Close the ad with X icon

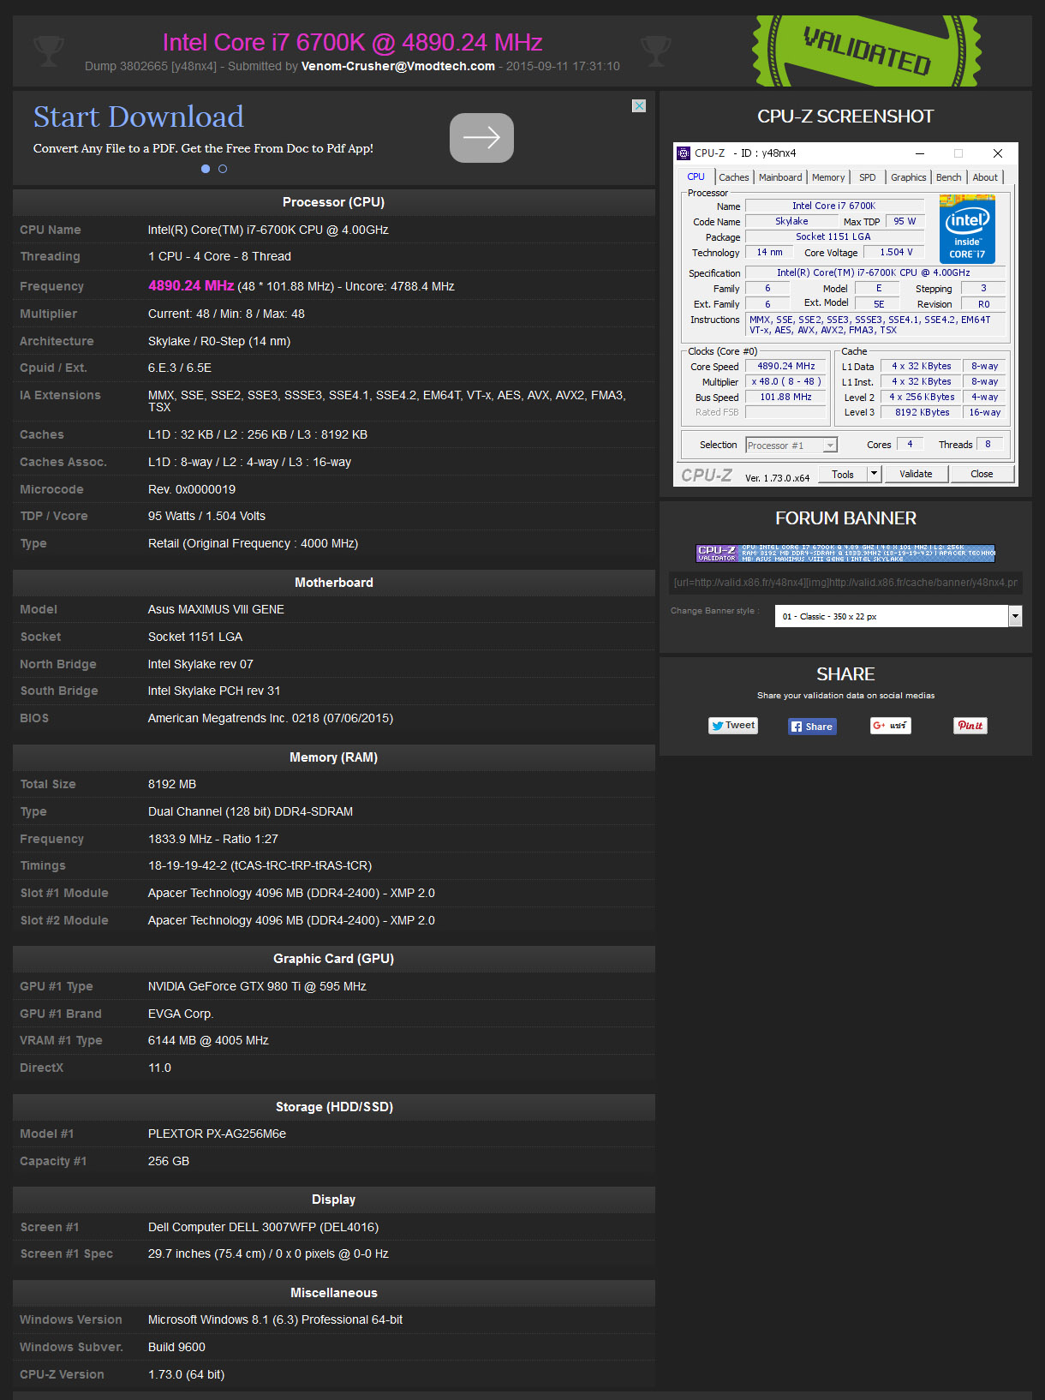(x=639, y=106)
